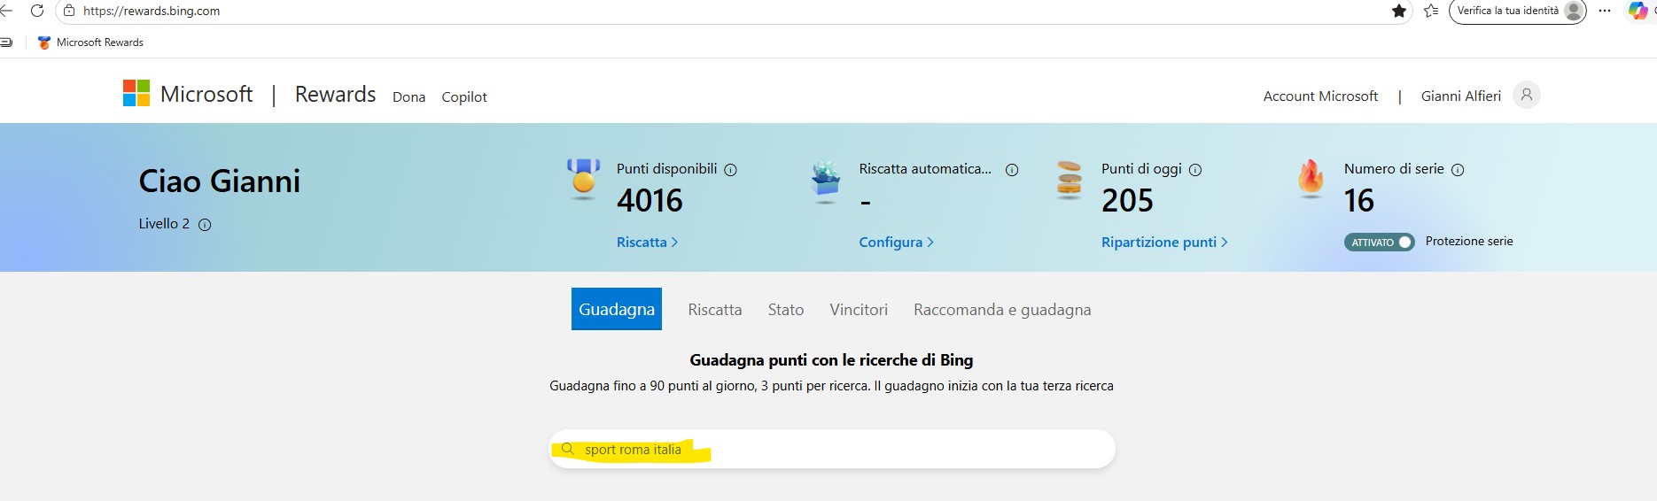
Task: Toggle the ATTIVATO streak protection switch
Action: click(1379, 242)
